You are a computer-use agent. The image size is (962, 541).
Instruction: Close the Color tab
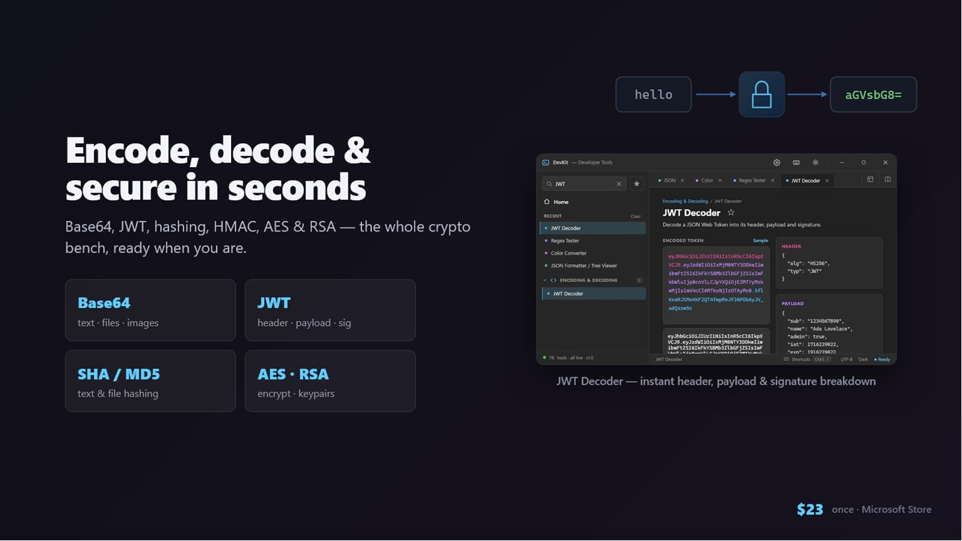pyautogui.click(x=720, y=181)
